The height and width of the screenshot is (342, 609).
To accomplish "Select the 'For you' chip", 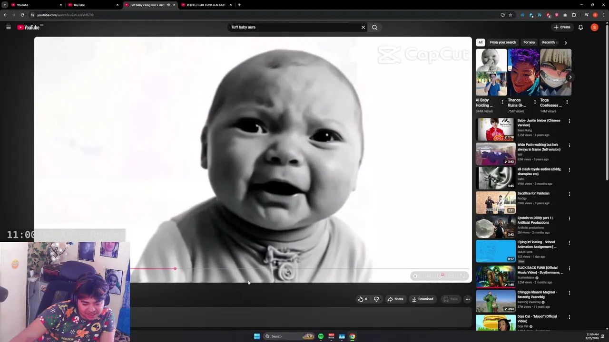I will point(529,42).
